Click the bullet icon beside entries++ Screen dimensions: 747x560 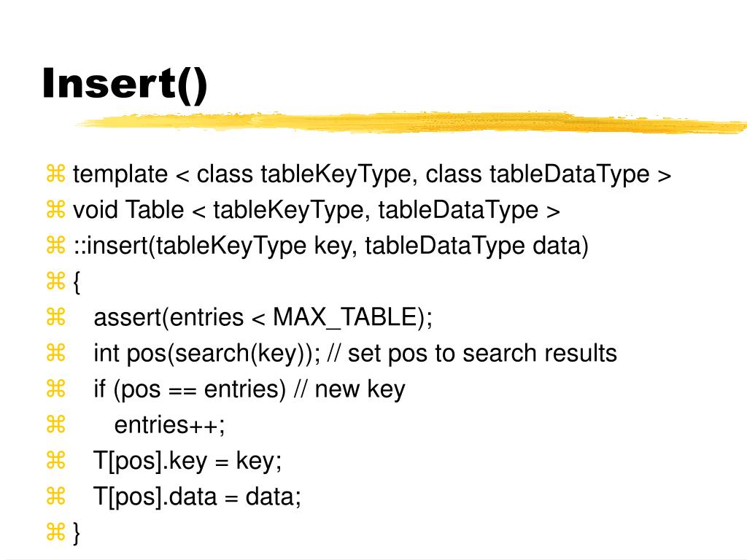click(x=55, y=424)
